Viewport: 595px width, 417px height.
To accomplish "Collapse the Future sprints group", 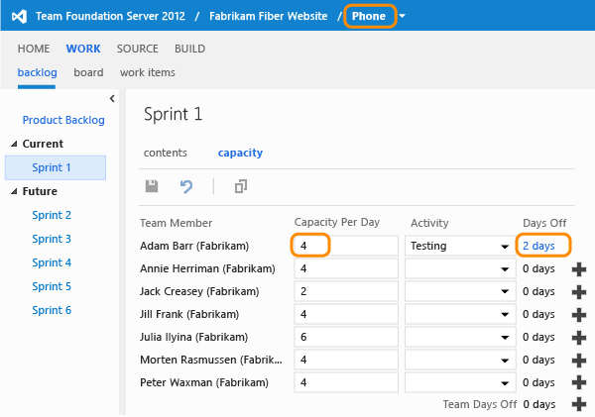I will pyautogui.click(x=13, y=191).
